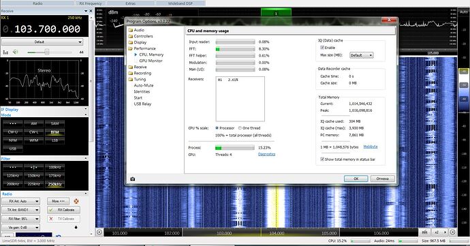Open the Mebibyte link
This screenshot has height=246, width=470.
(371, 147)
